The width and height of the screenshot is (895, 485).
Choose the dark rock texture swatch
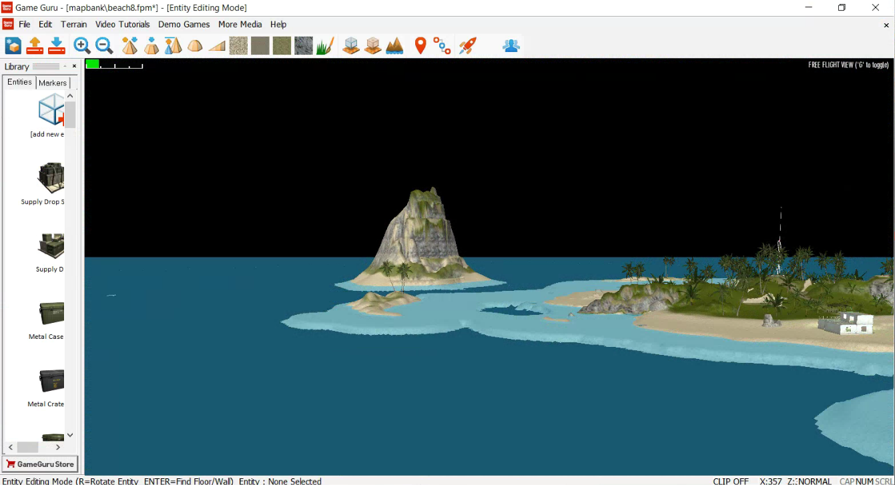[x=304, y=45]
